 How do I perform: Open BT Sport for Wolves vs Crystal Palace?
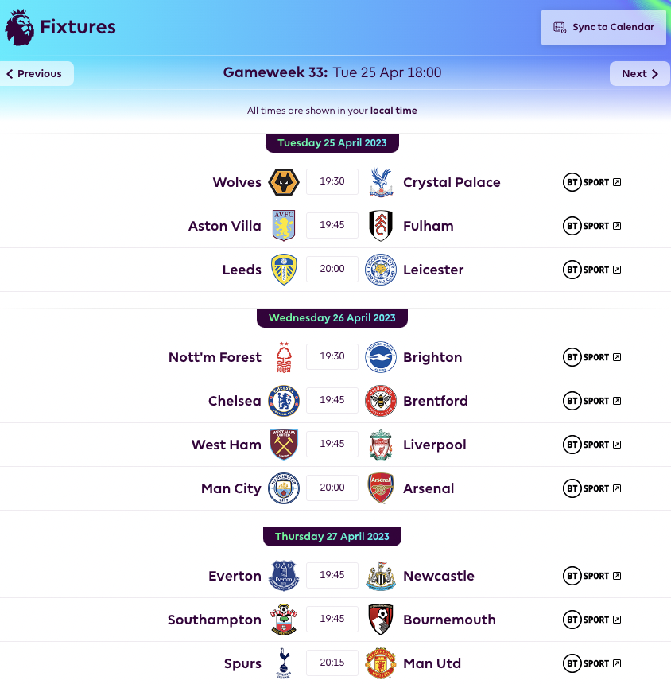coord(591,181)
